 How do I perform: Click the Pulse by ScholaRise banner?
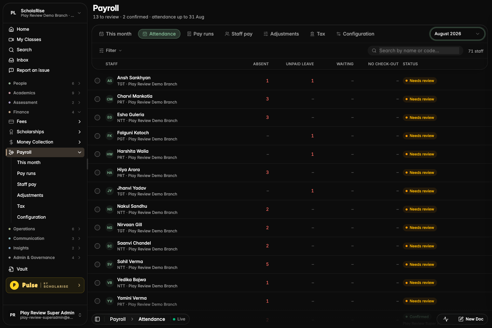(45, 285)
